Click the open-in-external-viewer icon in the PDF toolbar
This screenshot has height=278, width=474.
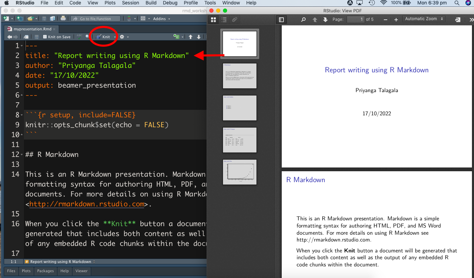(458, 20)
